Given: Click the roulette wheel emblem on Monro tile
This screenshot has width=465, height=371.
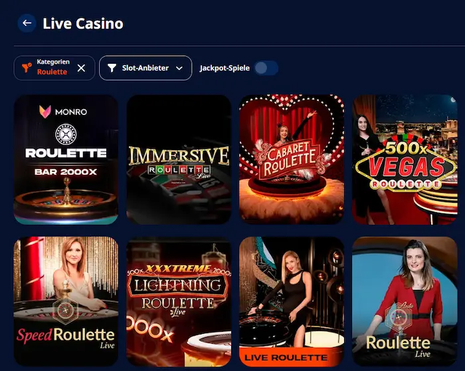Looking at the screenshot, I should pos(66,134).
